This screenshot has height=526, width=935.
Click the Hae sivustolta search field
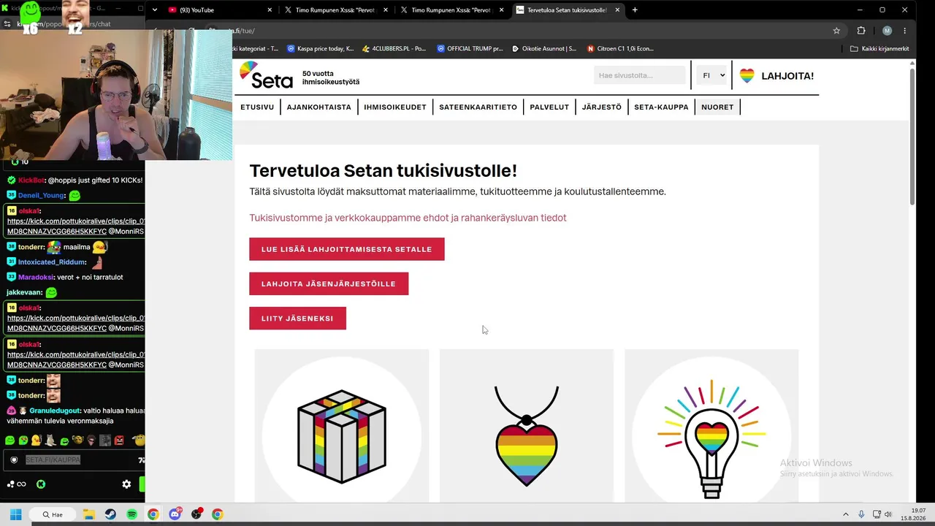639,75
